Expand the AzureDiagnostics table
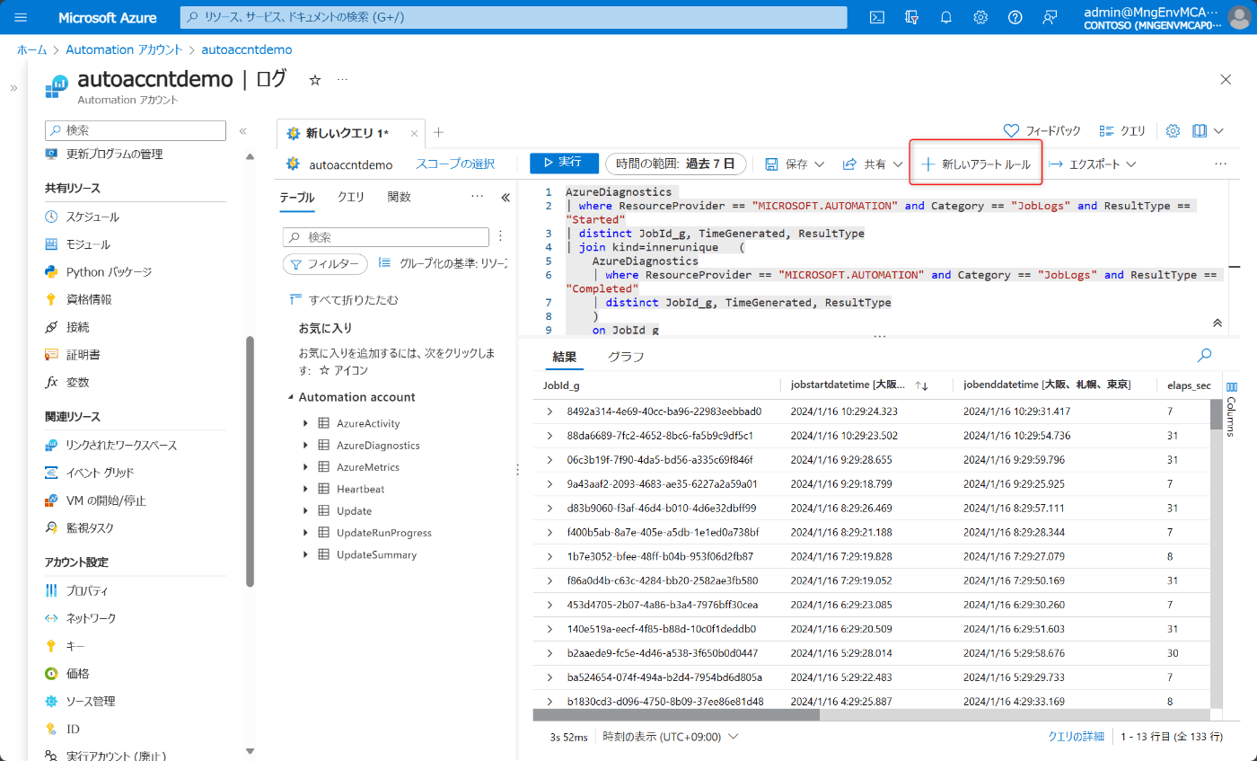Viewport: 1257px width, 761px height. pos(306,445)
